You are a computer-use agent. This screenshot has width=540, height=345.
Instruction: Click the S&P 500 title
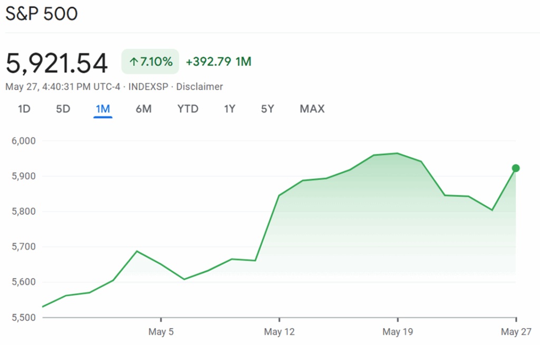(41, 14)
